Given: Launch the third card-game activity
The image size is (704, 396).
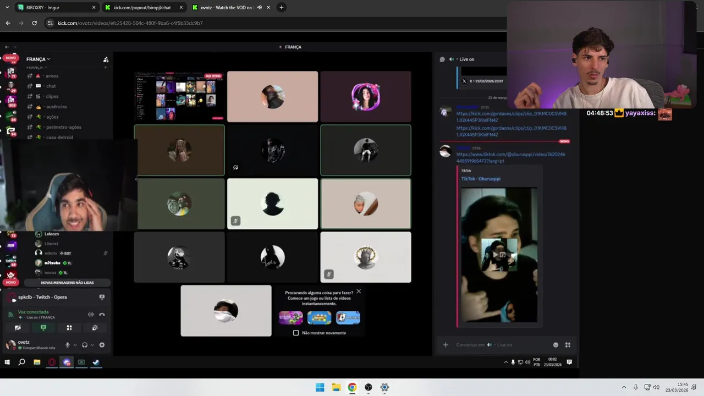Looking at the screenshot, I should pyautogui.click(x=348, y=317).
